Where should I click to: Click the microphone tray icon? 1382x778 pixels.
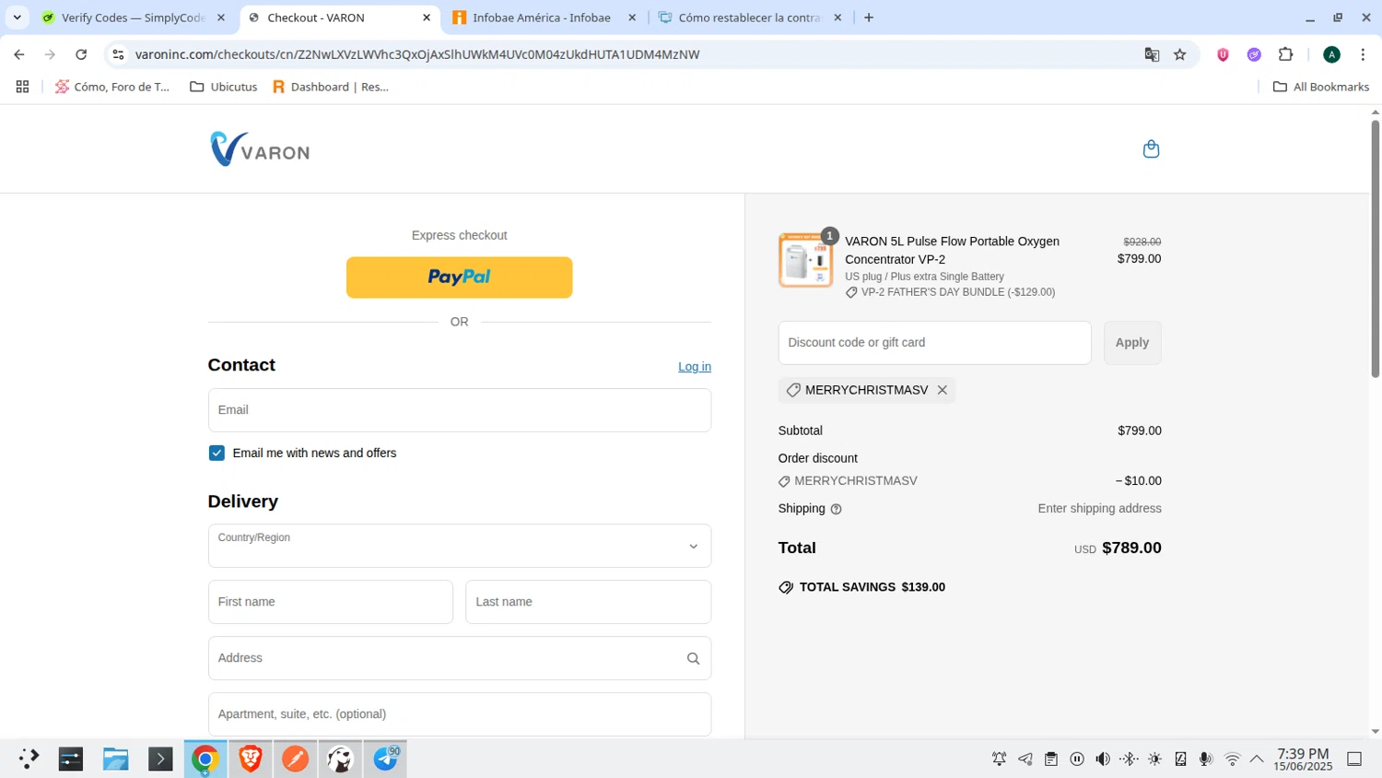(1205, 759)
